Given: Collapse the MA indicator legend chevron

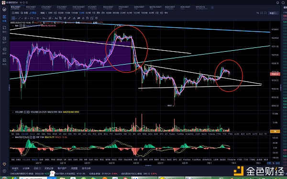Looking at the screenshot, I should point(13,26).
